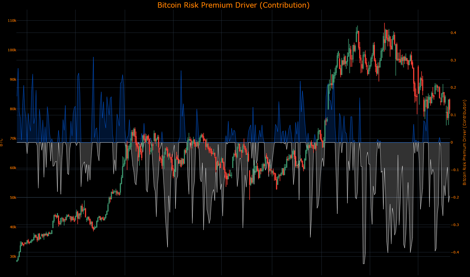
Task: Click the −0.1 label on the right axis
Action: [x=455, y=170]
